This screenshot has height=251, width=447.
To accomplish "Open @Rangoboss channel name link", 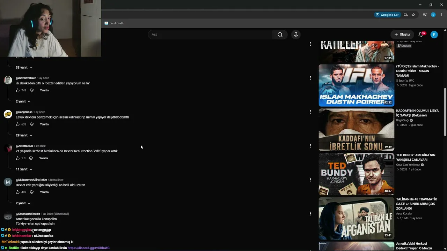I will [x=24, y=112].
